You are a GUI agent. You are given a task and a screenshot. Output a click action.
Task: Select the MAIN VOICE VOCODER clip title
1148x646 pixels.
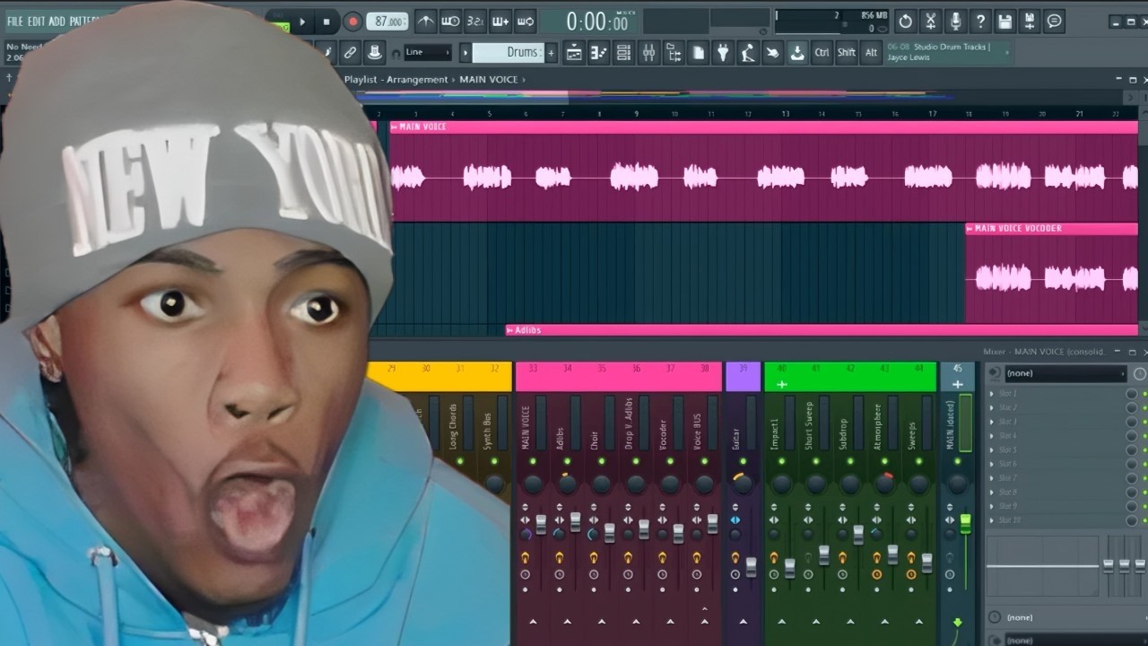click(1018, 229)
